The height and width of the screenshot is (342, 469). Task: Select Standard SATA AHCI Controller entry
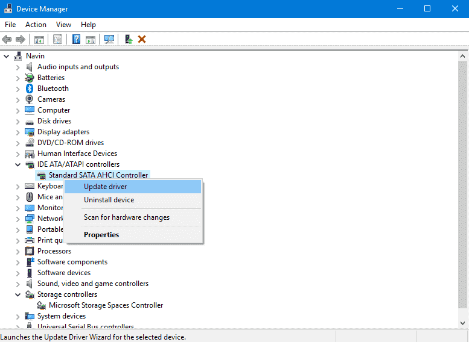[98, 175]
